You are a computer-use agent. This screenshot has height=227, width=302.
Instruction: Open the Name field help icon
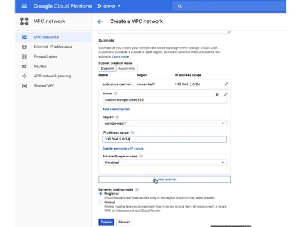click(x=115, y=93)
